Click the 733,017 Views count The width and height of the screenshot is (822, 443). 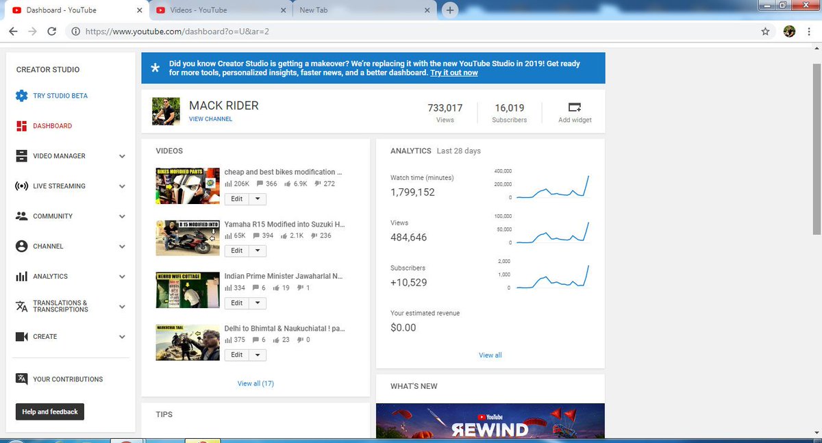click(445, 108)
